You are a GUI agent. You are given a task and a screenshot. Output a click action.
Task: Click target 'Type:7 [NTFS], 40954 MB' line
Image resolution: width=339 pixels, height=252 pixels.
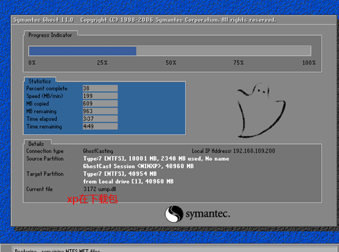pyautogui.click(x=120, y=174)
